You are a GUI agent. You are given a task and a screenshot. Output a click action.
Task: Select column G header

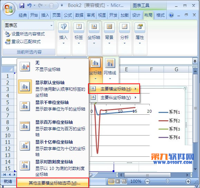click(176, 70)
